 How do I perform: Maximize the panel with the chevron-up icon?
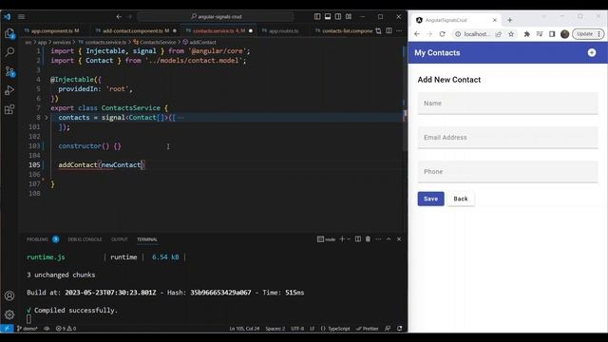pos(389,239)
